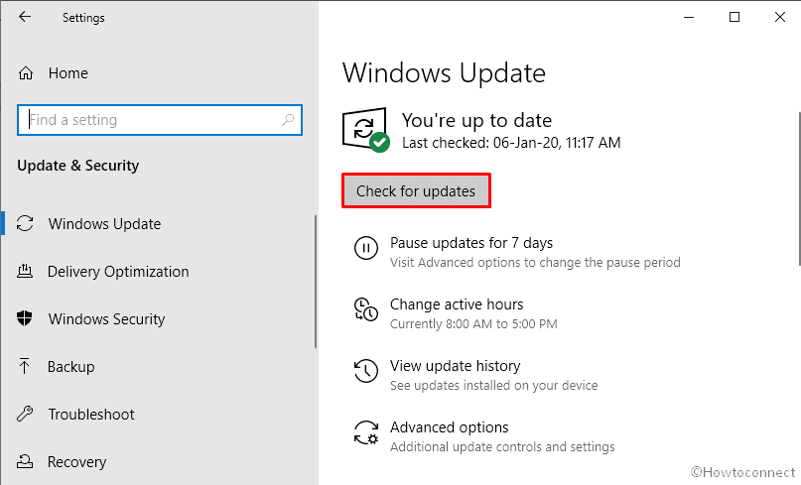
Task: Minimize the Settings window
Action: pyautogui.click(x=689, y=18)
